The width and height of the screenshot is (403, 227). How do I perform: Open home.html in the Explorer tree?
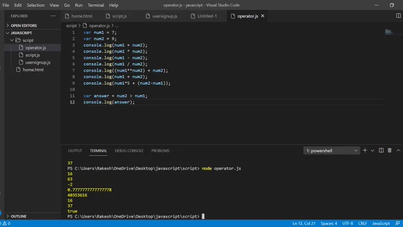(x=33, y=70)
